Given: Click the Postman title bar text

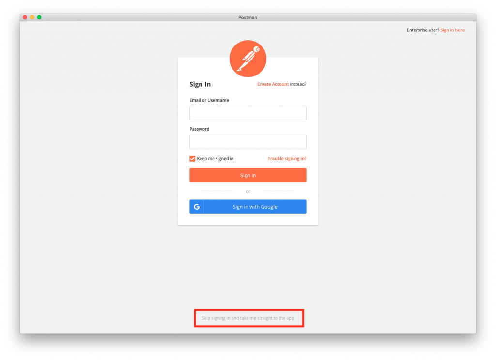Looking at the screenshot, I should pos(248,18).
